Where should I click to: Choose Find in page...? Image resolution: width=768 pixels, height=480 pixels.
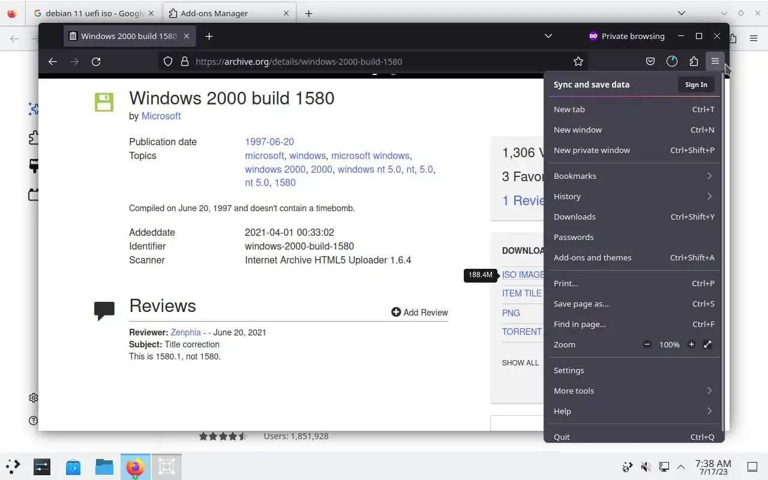click(634, 324)
